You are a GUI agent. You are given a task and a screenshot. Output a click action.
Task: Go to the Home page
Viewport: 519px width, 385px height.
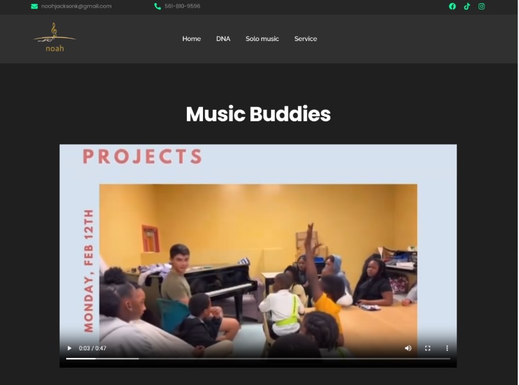point(191,38)
